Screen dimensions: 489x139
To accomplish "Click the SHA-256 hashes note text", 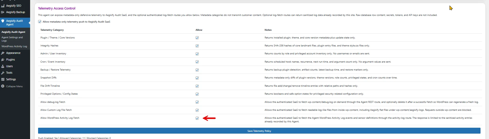I will (x=317, y=46).
